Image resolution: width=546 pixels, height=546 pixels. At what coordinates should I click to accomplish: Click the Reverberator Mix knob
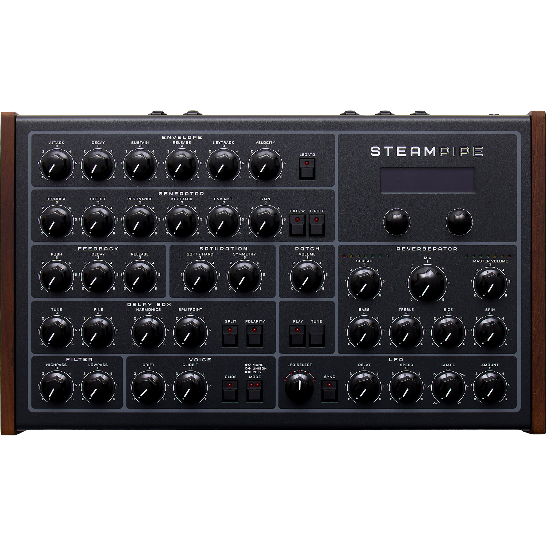click(427, 282)
